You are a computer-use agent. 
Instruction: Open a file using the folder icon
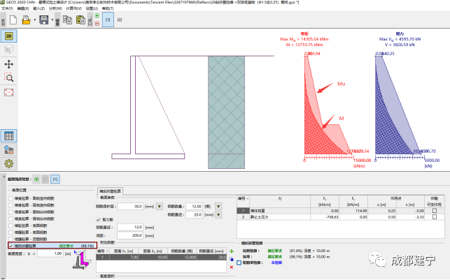point(26,20)
